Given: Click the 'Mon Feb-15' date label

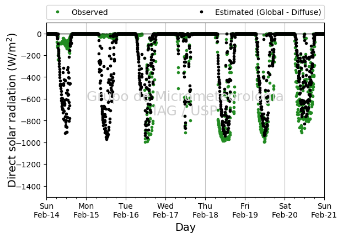Looking at the screenshot, I should [86, 210].
